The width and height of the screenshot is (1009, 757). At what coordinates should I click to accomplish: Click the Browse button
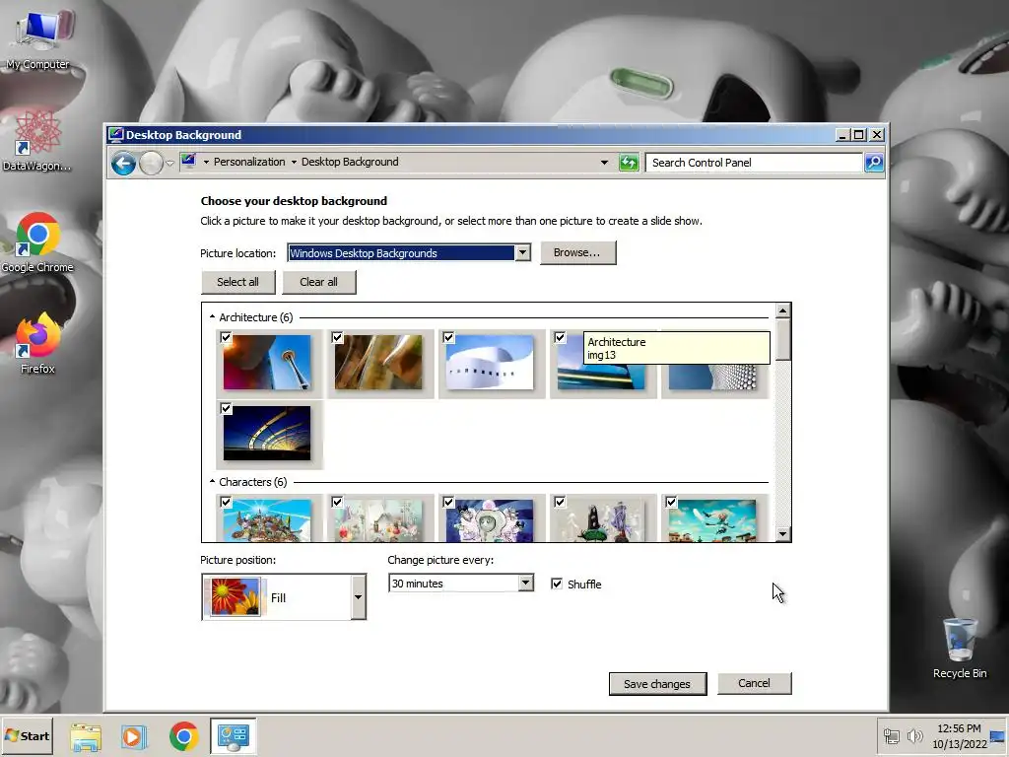tap(577, 253)
